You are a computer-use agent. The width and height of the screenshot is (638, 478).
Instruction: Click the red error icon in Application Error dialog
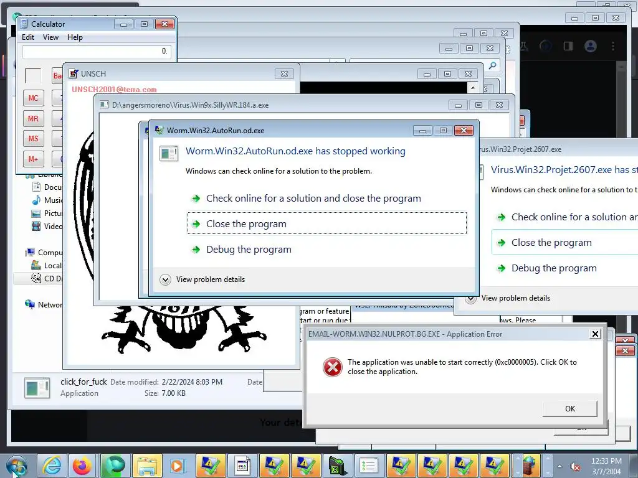333,367
